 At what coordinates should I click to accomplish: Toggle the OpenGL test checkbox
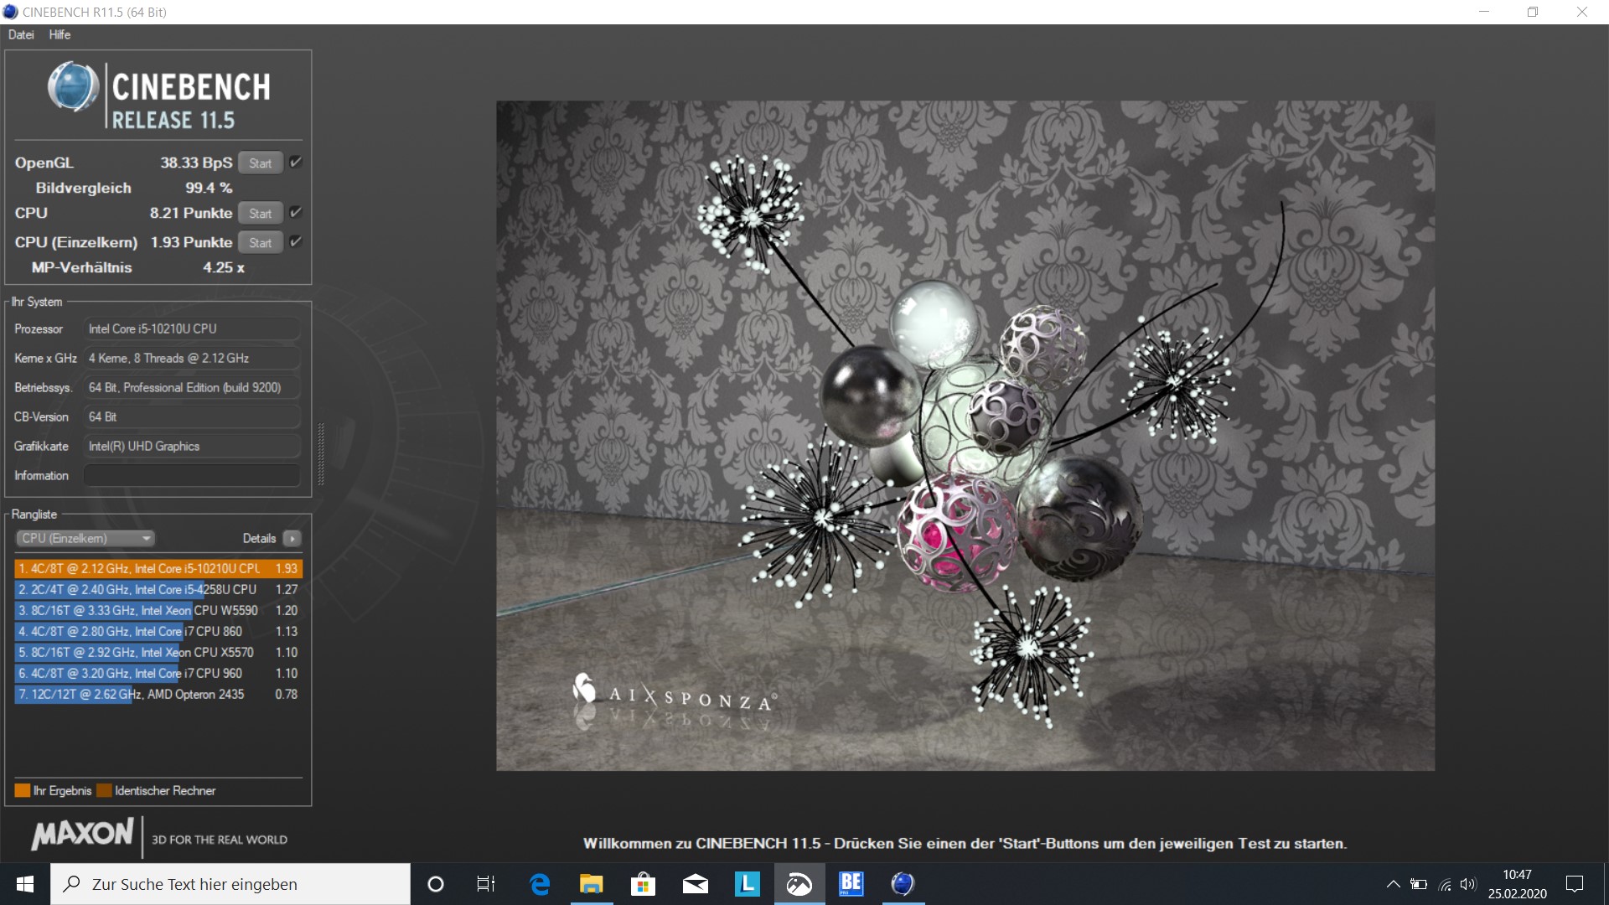(x=296, y=163)
